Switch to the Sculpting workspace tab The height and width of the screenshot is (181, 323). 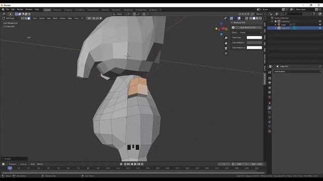[68, 10]
